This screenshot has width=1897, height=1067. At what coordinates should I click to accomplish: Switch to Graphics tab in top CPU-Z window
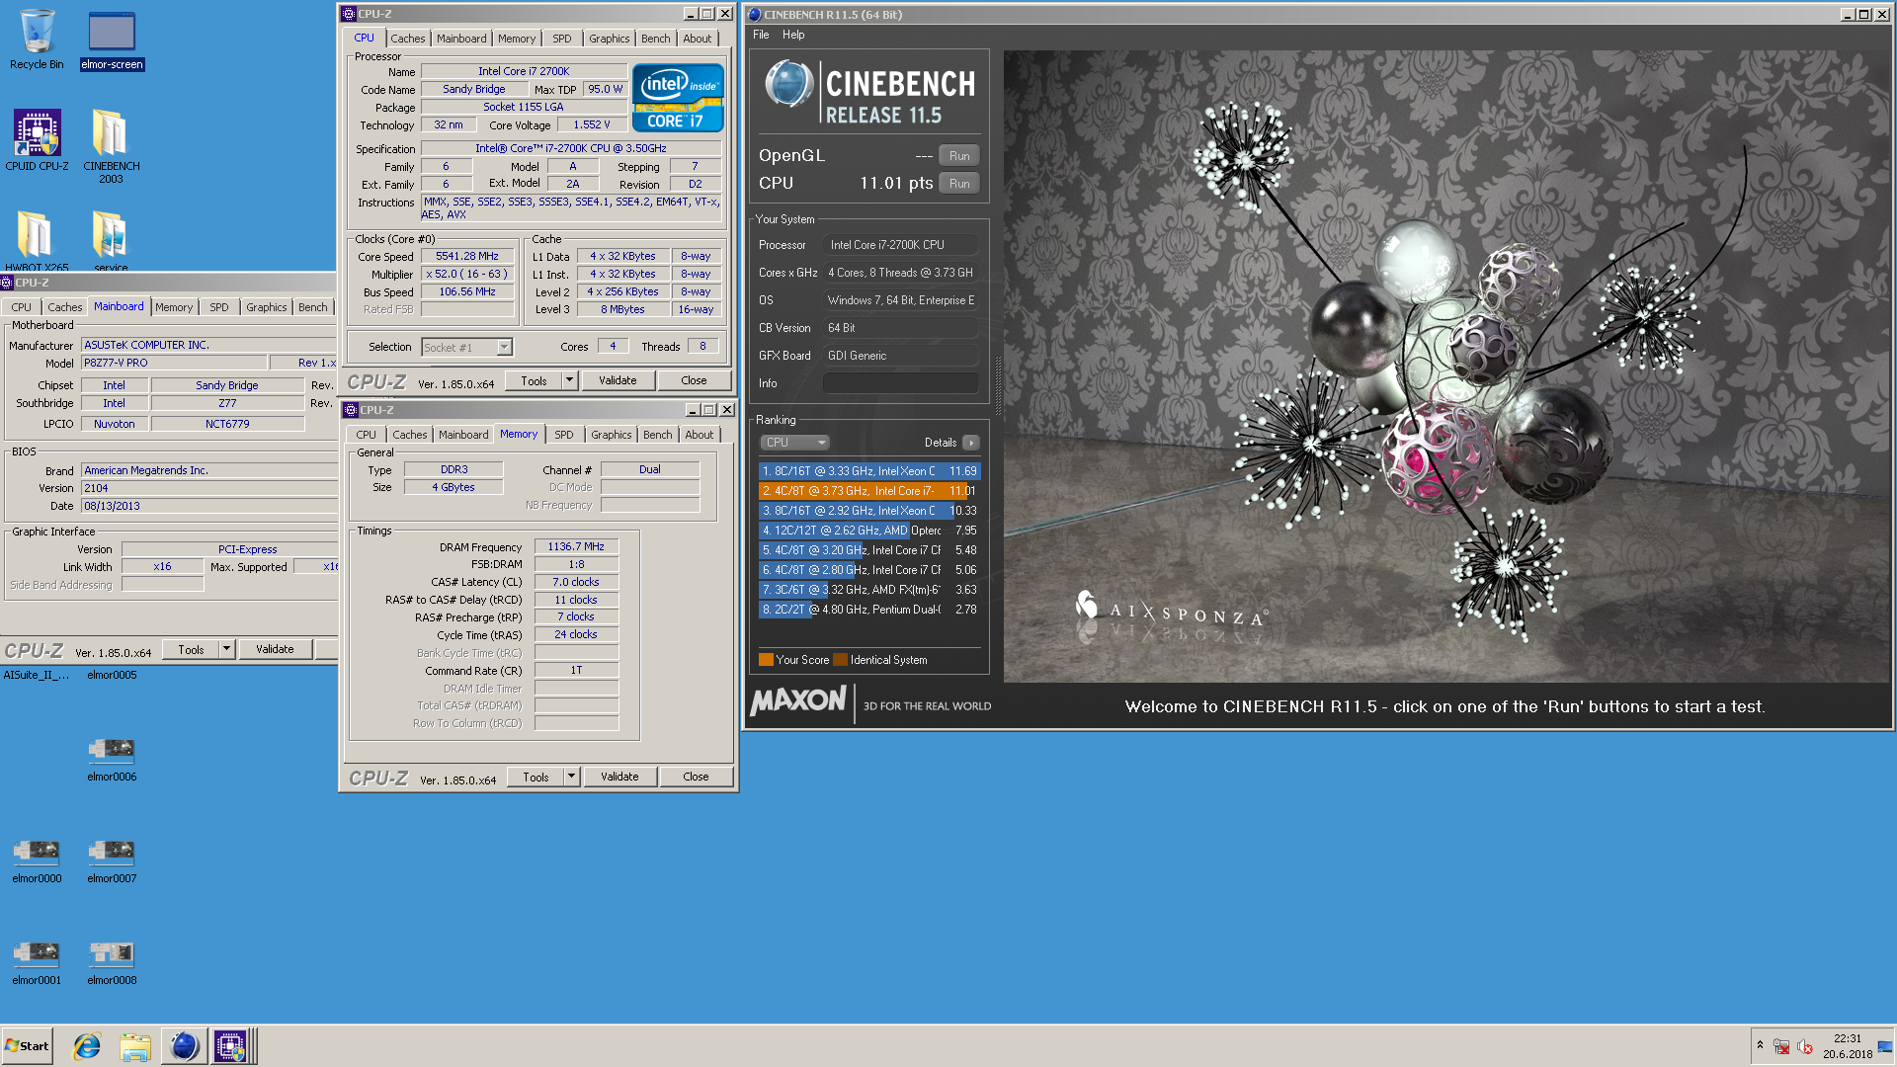tap(609, 39)
